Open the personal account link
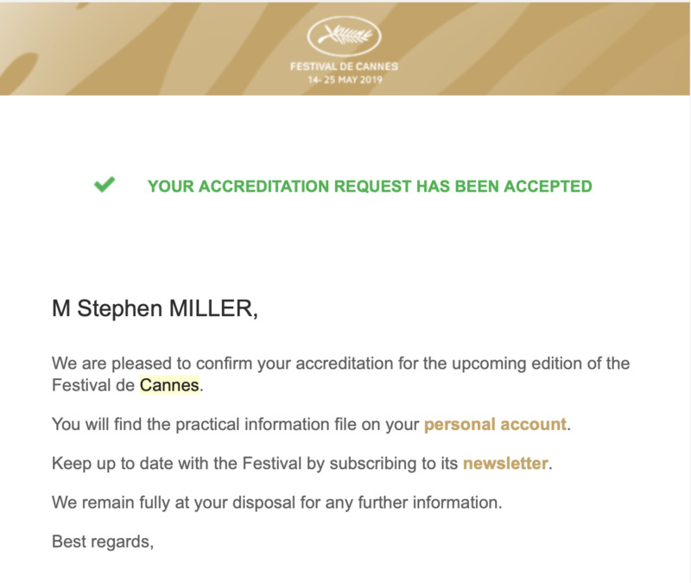This screenshot has width=691, height=583. point(495,424)
